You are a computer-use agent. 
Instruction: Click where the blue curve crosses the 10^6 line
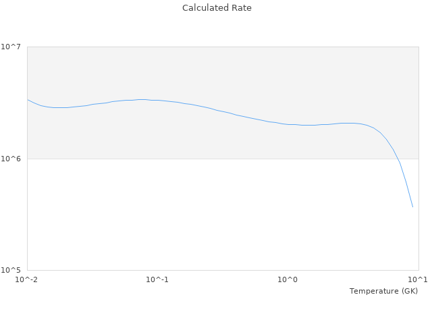[397, 159]
